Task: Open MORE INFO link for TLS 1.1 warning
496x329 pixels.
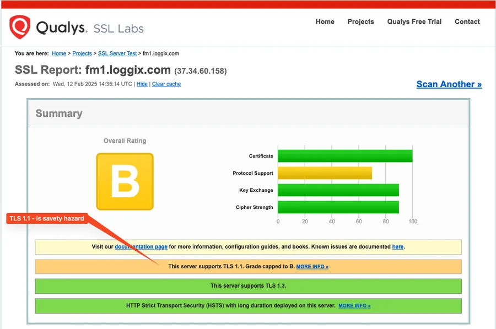Action: pos(312,267)
